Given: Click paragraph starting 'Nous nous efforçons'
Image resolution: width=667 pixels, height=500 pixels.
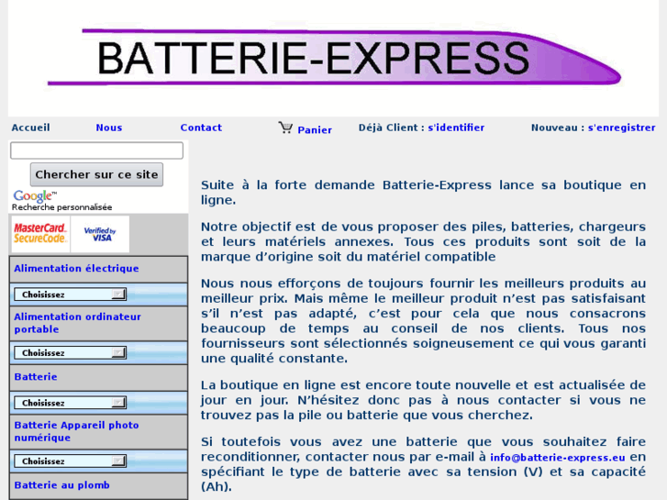Looking at the screenshot, I should point(423,321).
